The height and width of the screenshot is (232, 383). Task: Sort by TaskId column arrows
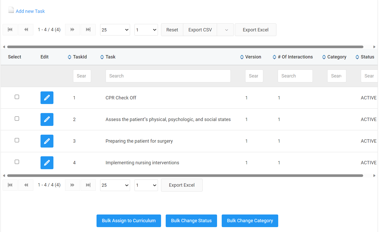click(x=69, y=57)
